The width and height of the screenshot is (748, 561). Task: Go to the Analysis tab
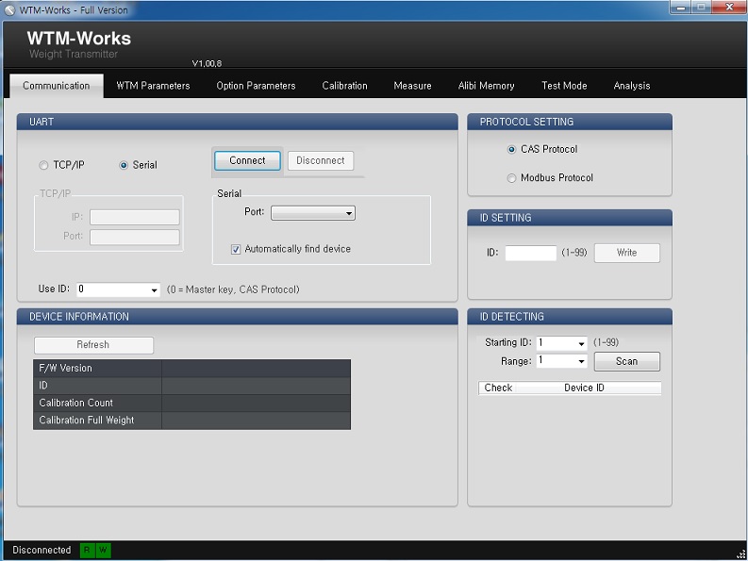[632, 86]
